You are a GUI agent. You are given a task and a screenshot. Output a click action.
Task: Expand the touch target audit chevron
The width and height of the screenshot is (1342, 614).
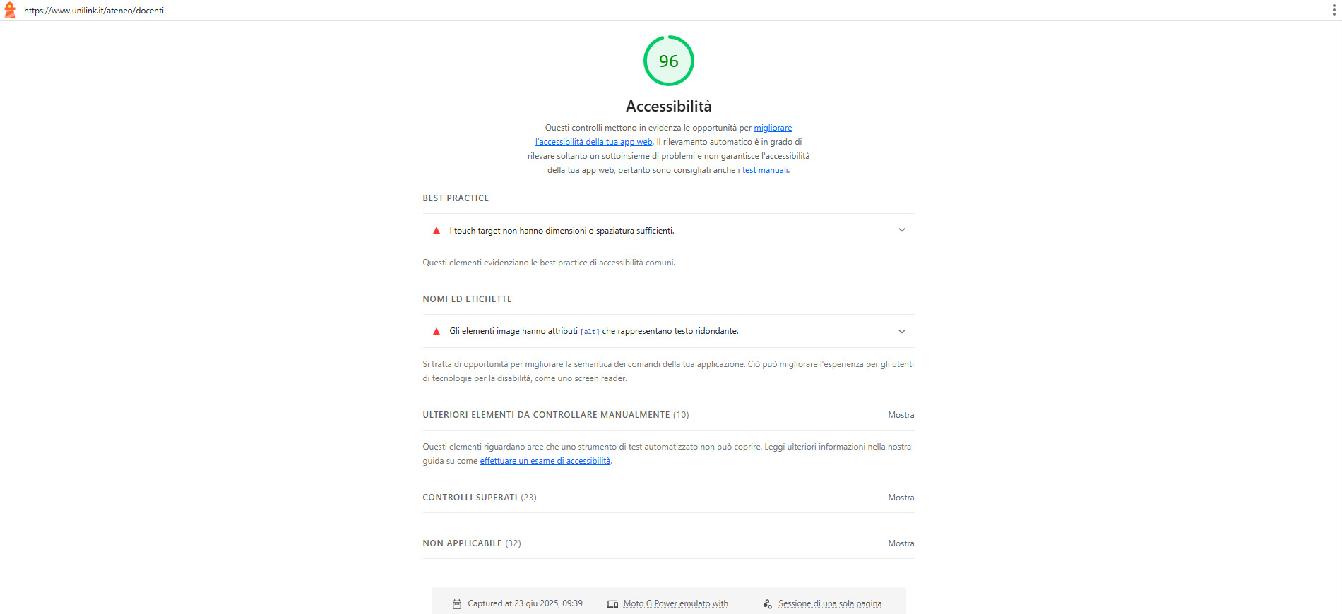point(902,230)
